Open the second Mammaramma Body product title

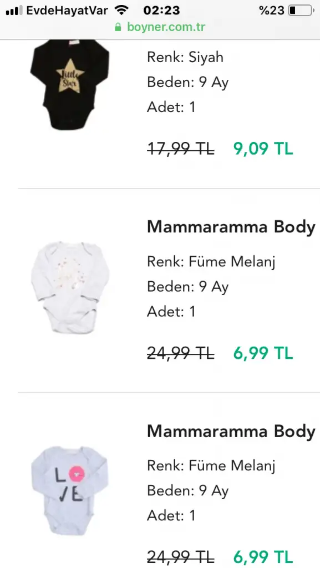[x=231, y=431]
